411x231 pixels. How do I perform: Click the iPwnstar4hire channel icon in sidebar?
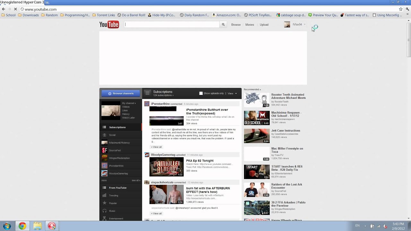(x=104, y=166)
